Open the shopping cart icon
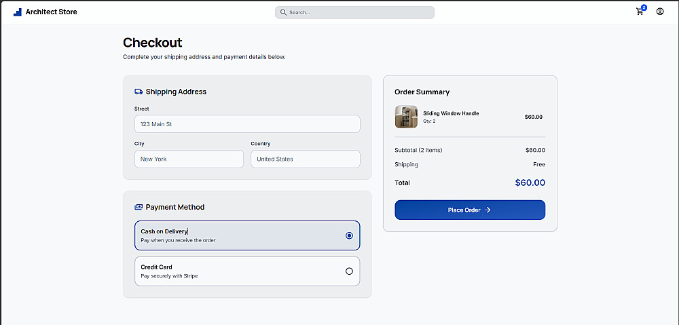Viewport: 679px width, 325px height. tap(640, 12)
